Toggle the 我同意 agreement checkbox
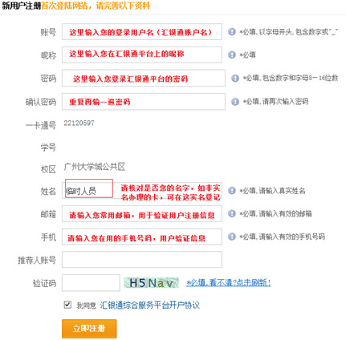Image resolution: width=346 pixels, height=340 pixels. pyautogui.click(x=67, y=305)
